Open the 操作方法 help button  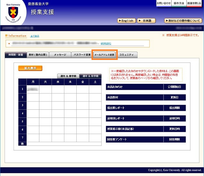(x=179, y=3)
